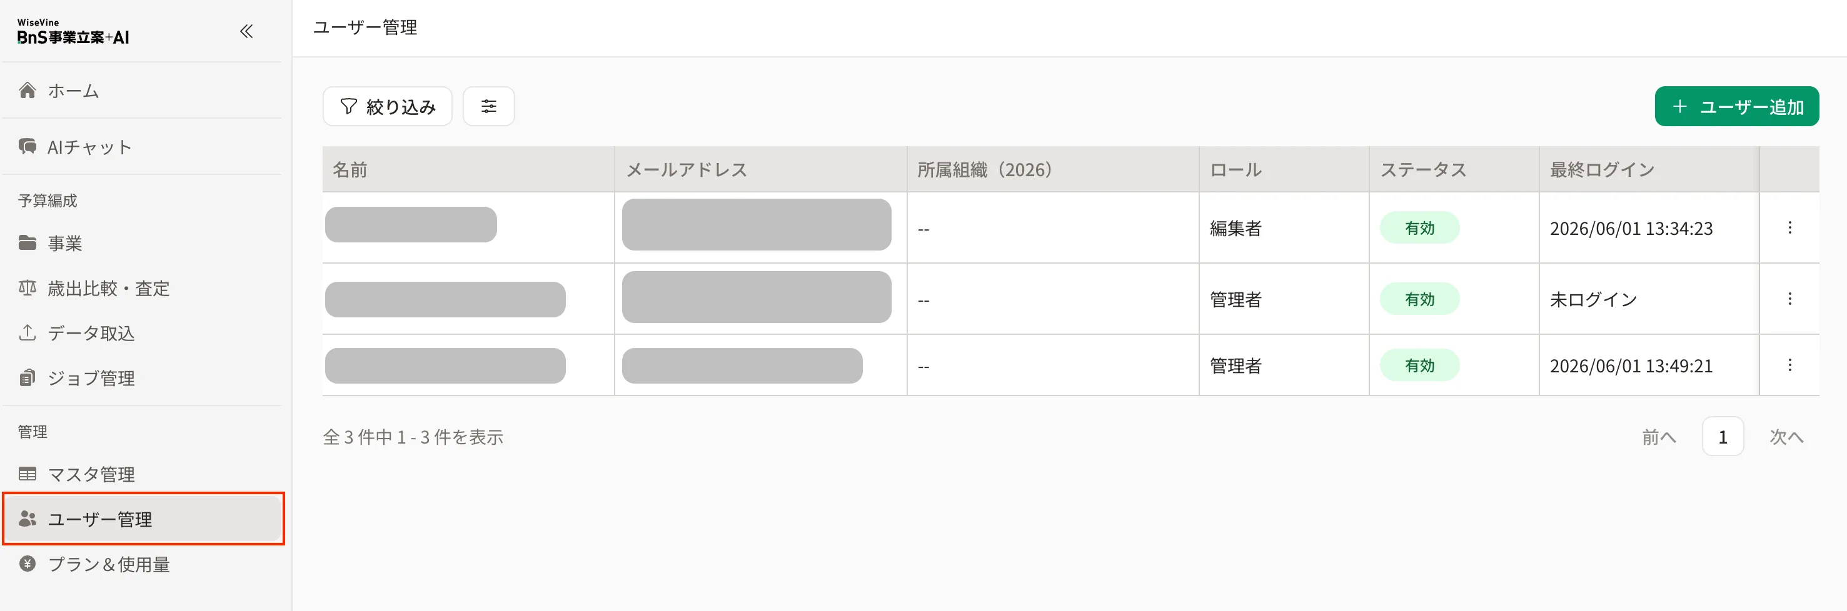Open the 絞り込み filter button
This screenshot has height=611, width=1847.
387,106
